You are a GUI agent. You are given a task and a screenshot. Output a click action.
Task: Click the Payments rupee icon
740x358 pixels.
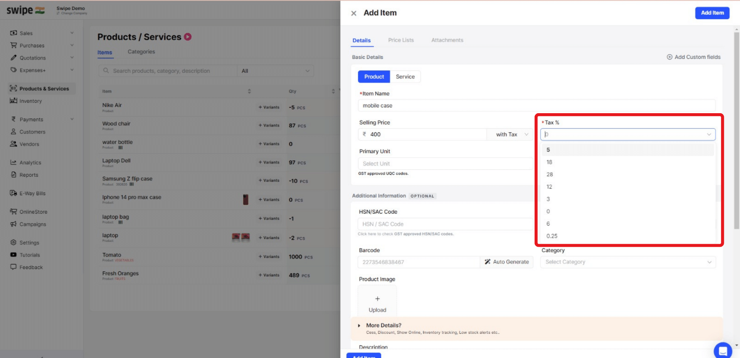click(x=13, y=119)
